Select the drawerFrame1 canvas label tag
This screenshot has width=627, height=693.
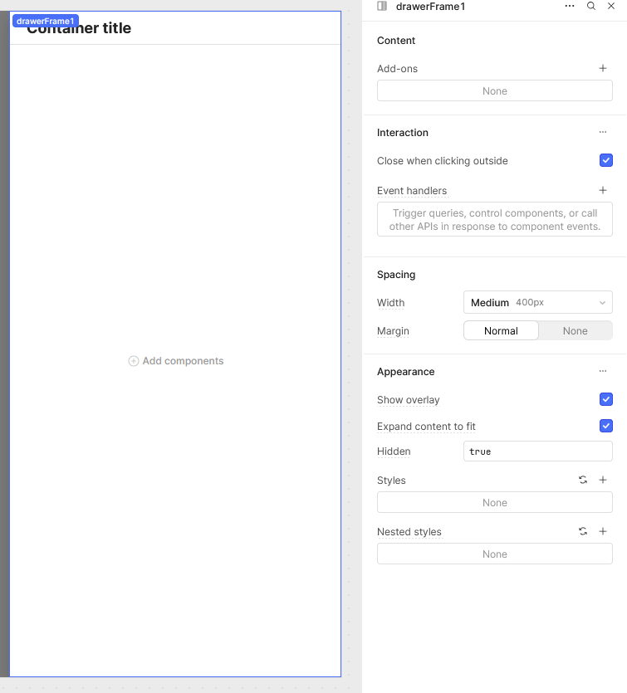[x=46, y=21]
